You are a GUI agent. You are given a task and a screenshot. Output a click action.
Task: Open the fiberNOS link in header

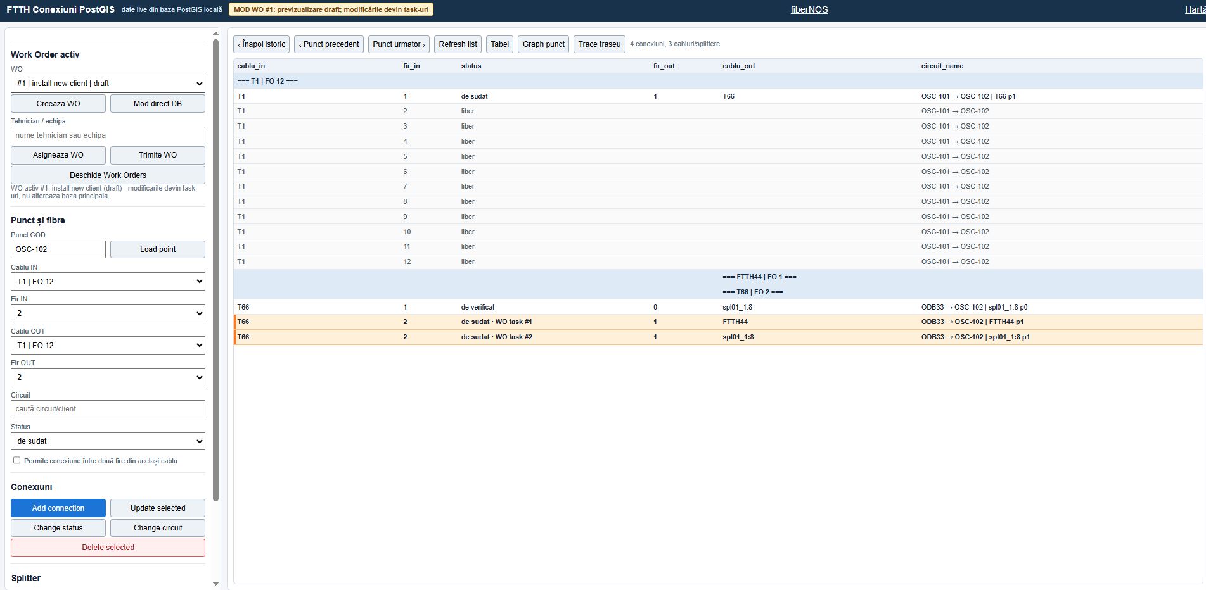(809, 9)
